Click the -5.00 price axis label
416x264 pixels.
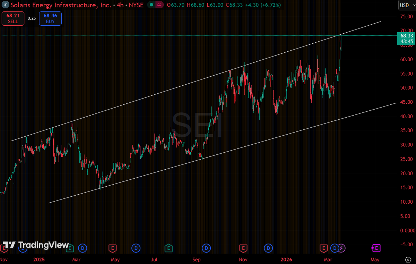tap(406, 245)
